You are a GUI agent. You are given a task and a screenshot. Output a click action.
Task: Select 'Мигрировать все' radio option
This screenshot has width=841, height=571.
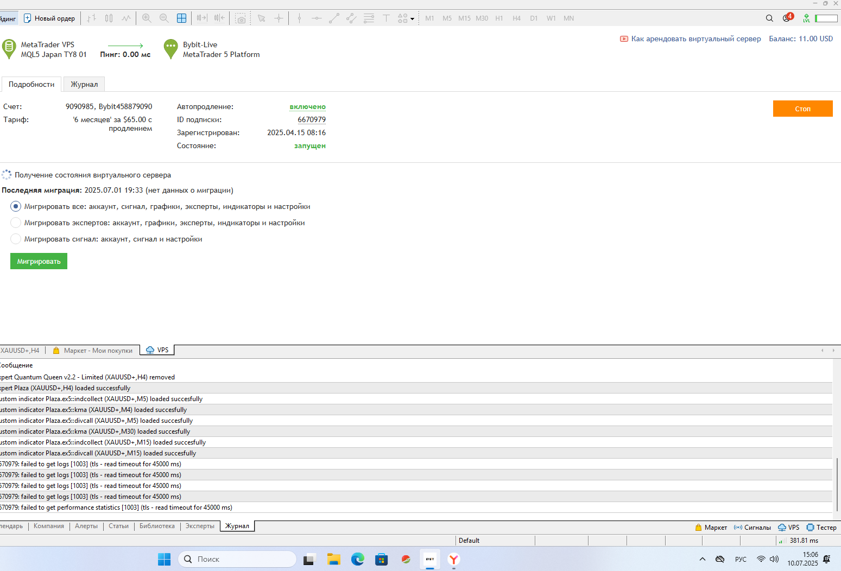16,206
